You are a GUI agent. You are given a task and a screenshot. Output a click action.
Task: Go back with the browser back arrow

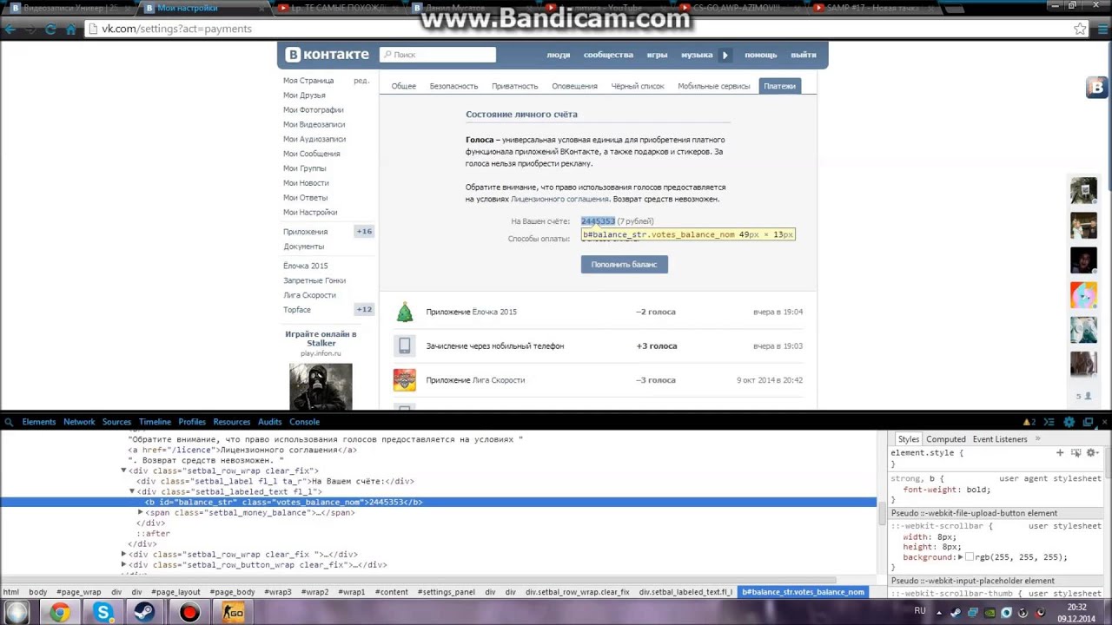(10, 29)
